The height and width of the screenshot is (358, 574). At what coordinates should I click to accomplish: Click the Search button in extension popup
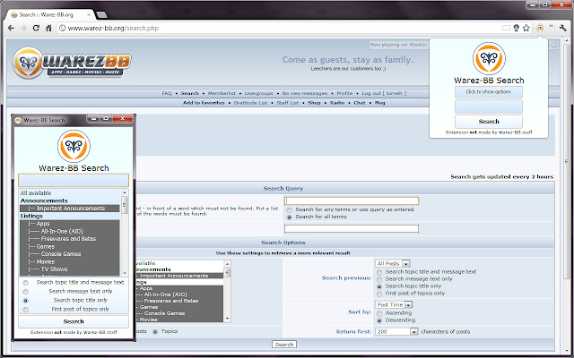[489, 122]
